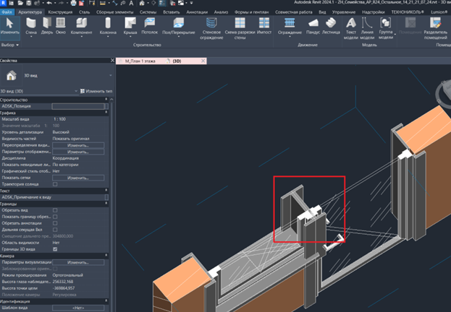
Task: Collapse the Графика properties section
Action: coord(106,113)
